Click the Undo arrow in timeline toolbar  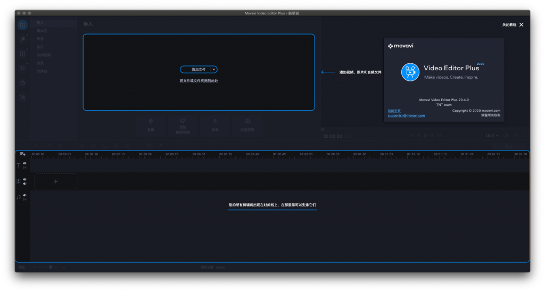pos(37,146)
